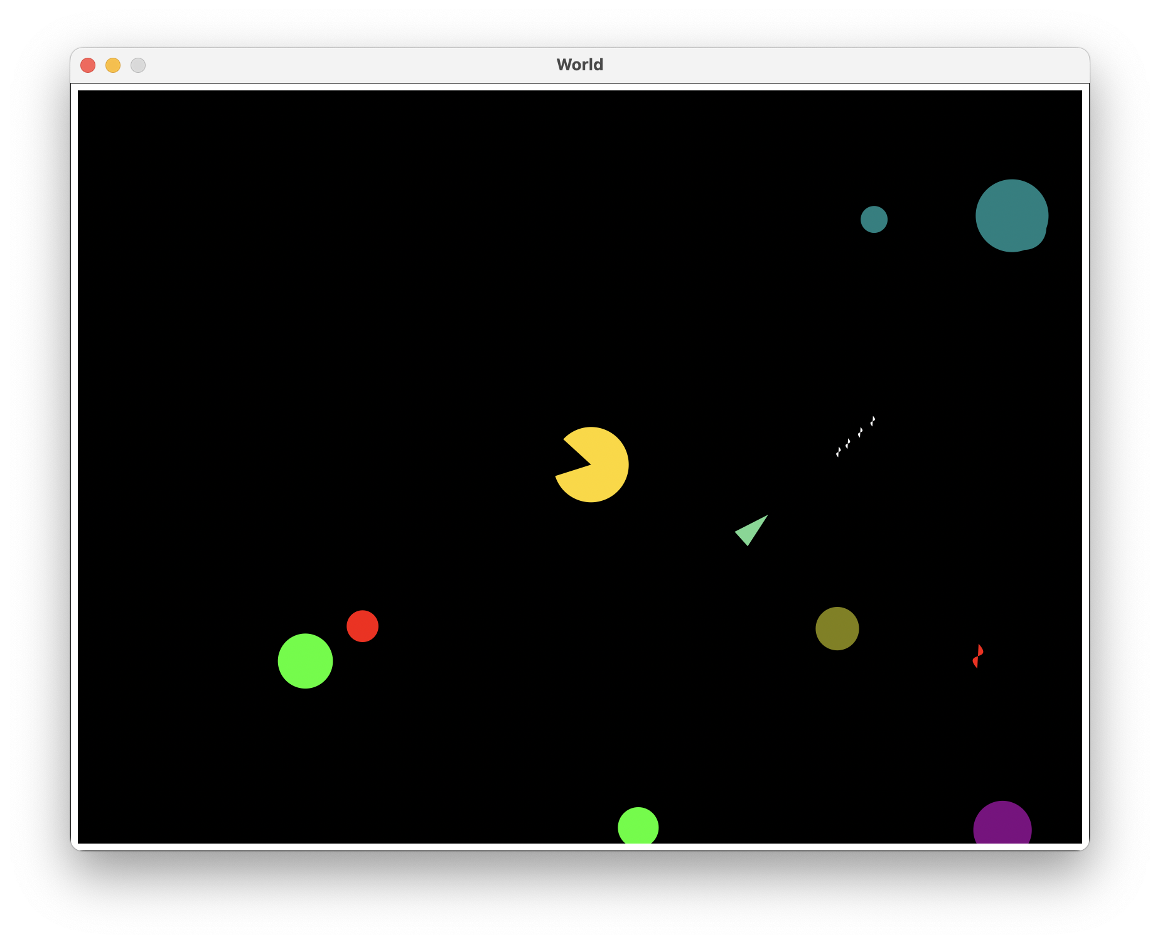Click the second white speck from the top
Viewport: 1160px width, 944px height.
[x=860, y=432]
